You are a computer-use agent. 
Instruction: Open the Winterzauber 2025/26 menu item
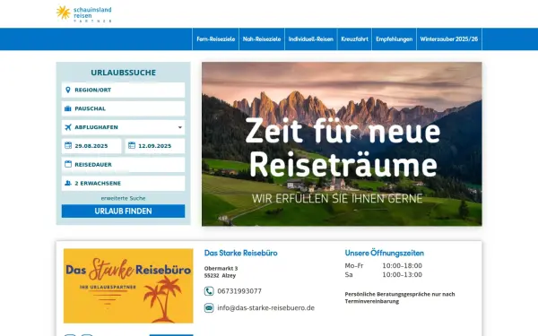click(449, 39)
